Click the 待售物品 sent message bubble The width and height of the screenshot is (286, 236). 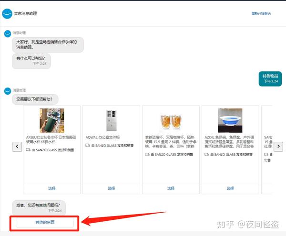[270, 79]
